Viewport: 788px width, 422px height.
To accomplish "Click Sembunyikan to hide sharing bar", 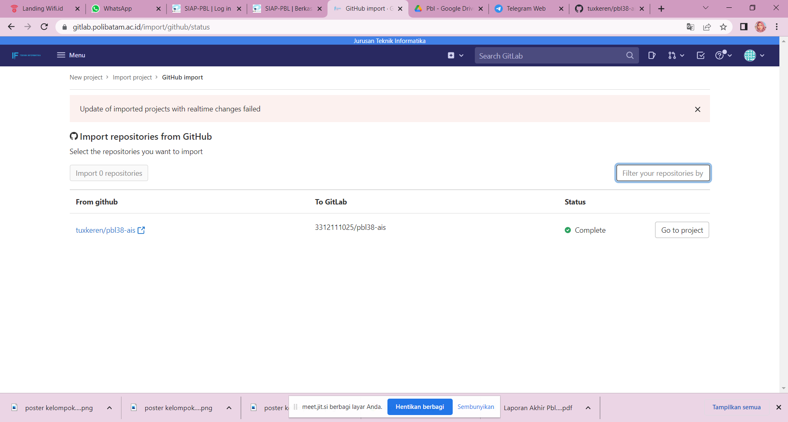I will pos(476,407).
